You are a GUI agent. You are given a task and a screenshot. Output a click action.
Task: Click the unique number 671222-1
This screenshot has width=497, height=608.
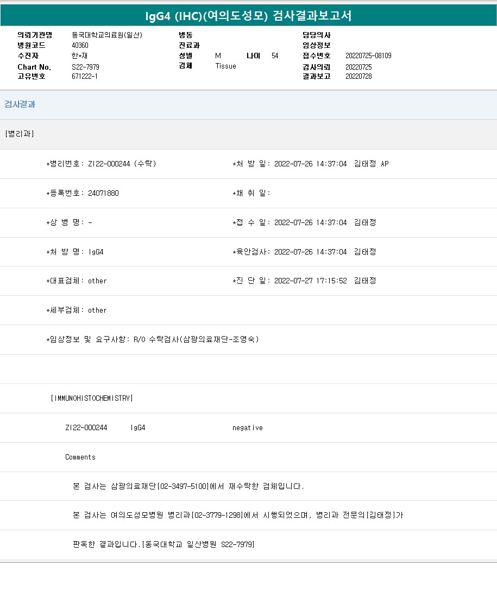point(84,76)
